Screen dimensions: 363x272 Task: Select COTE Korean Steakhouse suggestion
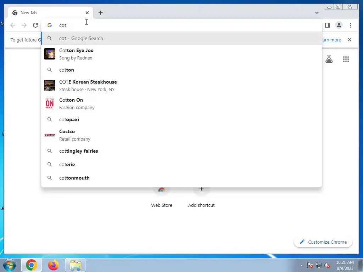pos(181,85)
